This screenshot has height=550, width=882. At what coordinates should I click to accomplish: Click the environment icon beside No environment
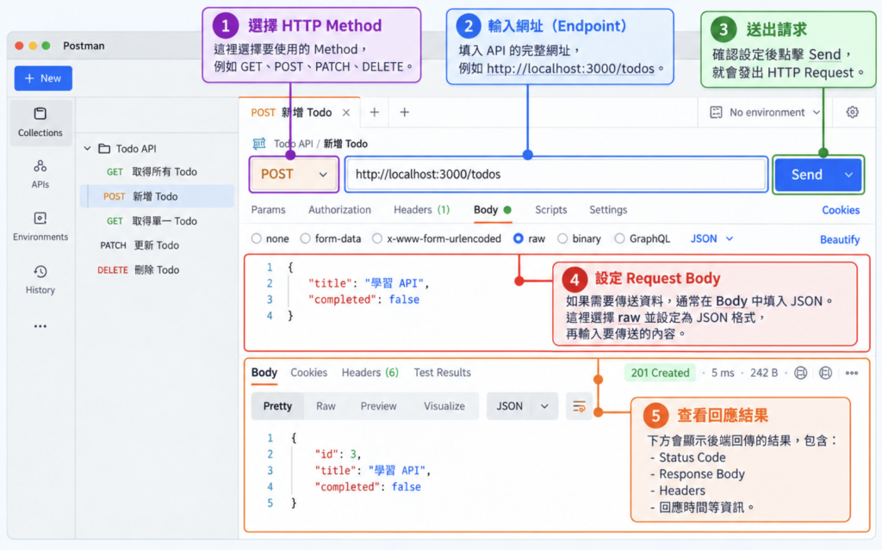[x=716, y=113]
